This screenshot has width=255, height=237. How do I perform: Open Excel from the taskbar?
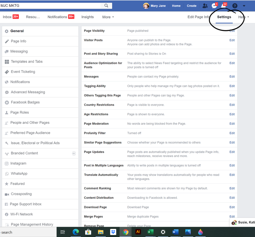click(150, 232)
